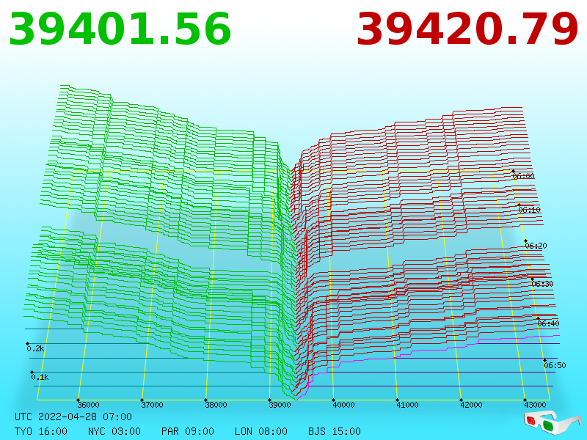Click the green bid price 39401.56
The height and width of the screenshot is (440, 587).
pyautogui.click(x=120, y=29)
